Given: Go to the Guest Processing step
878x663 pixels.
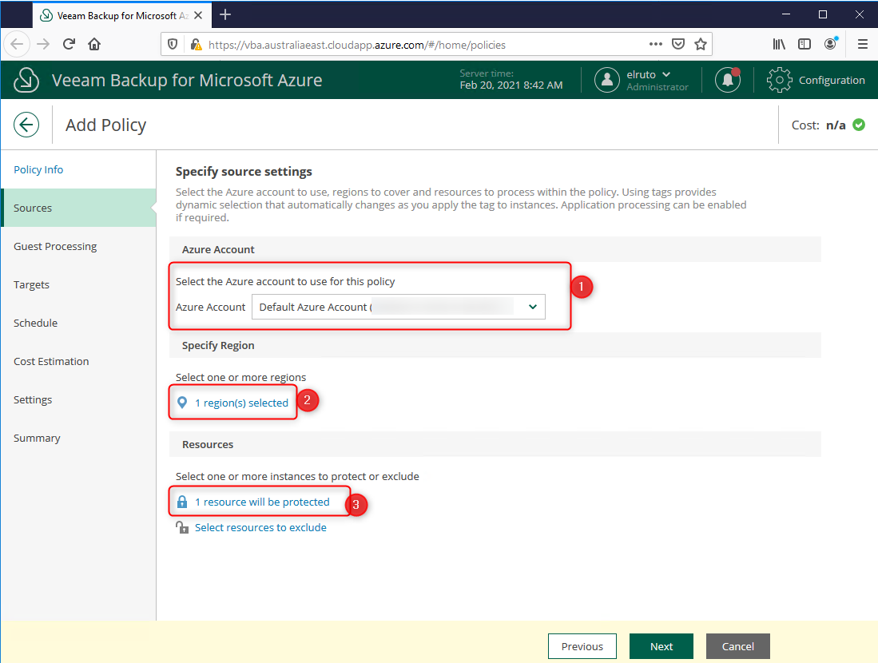Looking at the screenshot, I should tap(55, 246).
